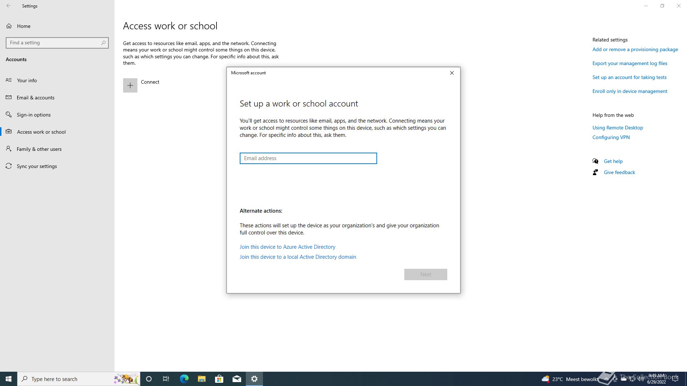Click the Give feedback person icon
Viewport: 687px width, 386px height.
pos(595,172)
